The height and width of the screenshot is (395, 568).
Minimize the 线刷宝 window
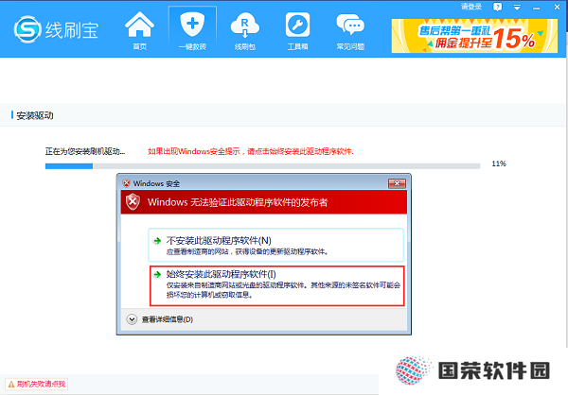click(537, 8)
